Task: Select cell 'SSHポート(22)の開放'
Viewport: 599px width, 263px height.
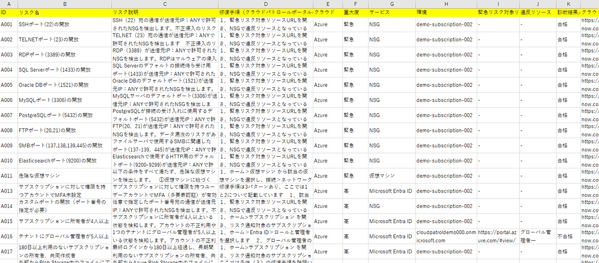Action: coord(65,24)
